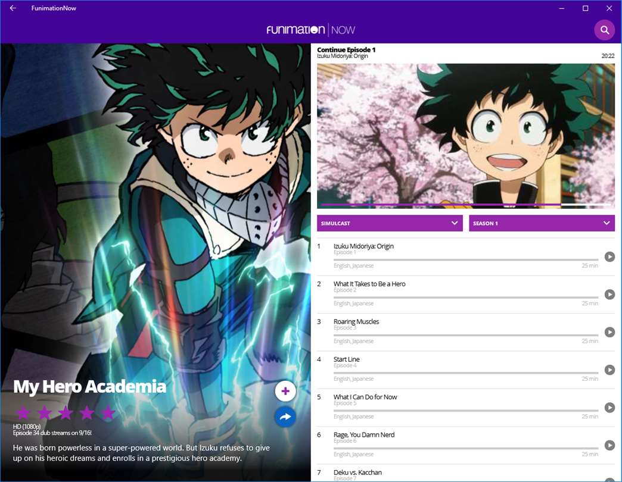The height and width of the screenshot is (482, 622).
Task: Open the Season 1 dropdown
Action: [x=542, y=223]
